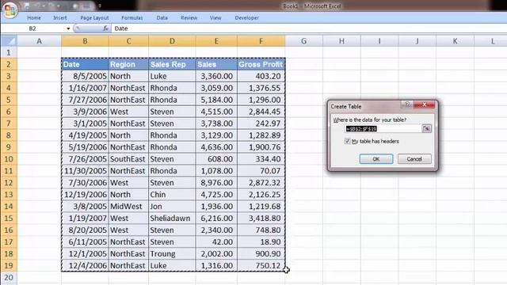Select the Sheliadawn sales rep cell
The height and width of the screenshot is (285, 507).
tap(172, 218)
